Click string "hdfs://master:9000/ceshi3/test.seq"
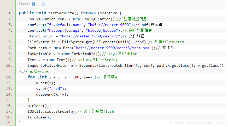This screenshot has height=127, width=228. pos(113,48)
